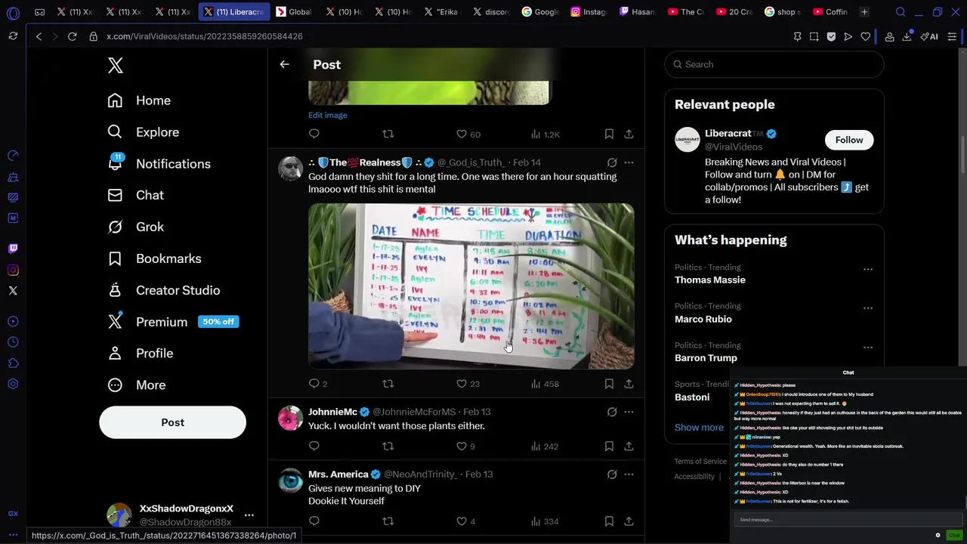
Task: Repost The Realness post
Action: (x=388, y=384)
